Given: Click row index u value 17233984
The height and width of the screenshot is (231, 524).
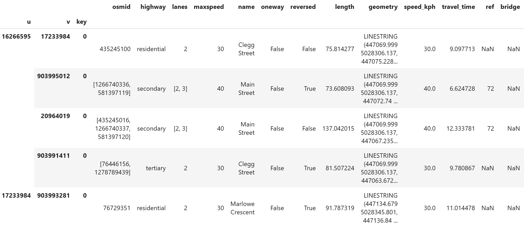Looking at the screenshot, I should (x=16, y=196).
